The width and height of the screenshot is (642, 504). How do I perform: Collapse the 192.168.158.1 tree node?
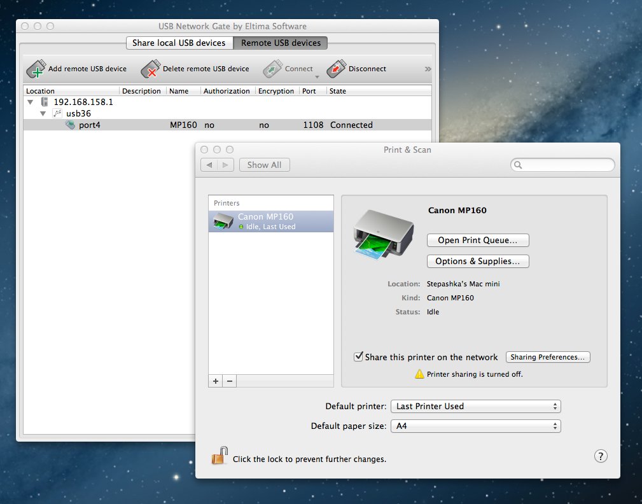(x=31, y=102)
